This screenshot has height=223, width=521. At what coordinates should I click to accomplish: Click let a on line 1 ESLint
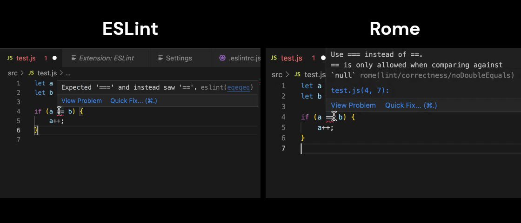tap(44, 83)
